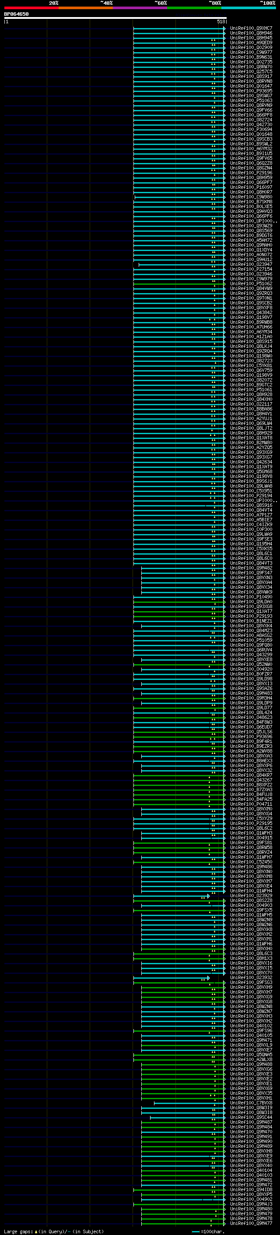Select the UniRef100_Q9M4J3 label
280x1235 pixels.
[251, 1204]
